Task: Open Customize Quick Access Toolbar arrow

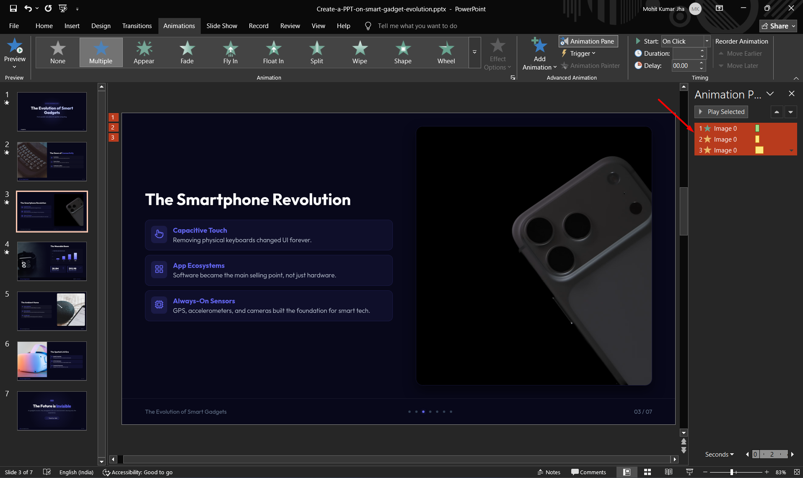Action: pyautogui.click(x=77, y=8)
